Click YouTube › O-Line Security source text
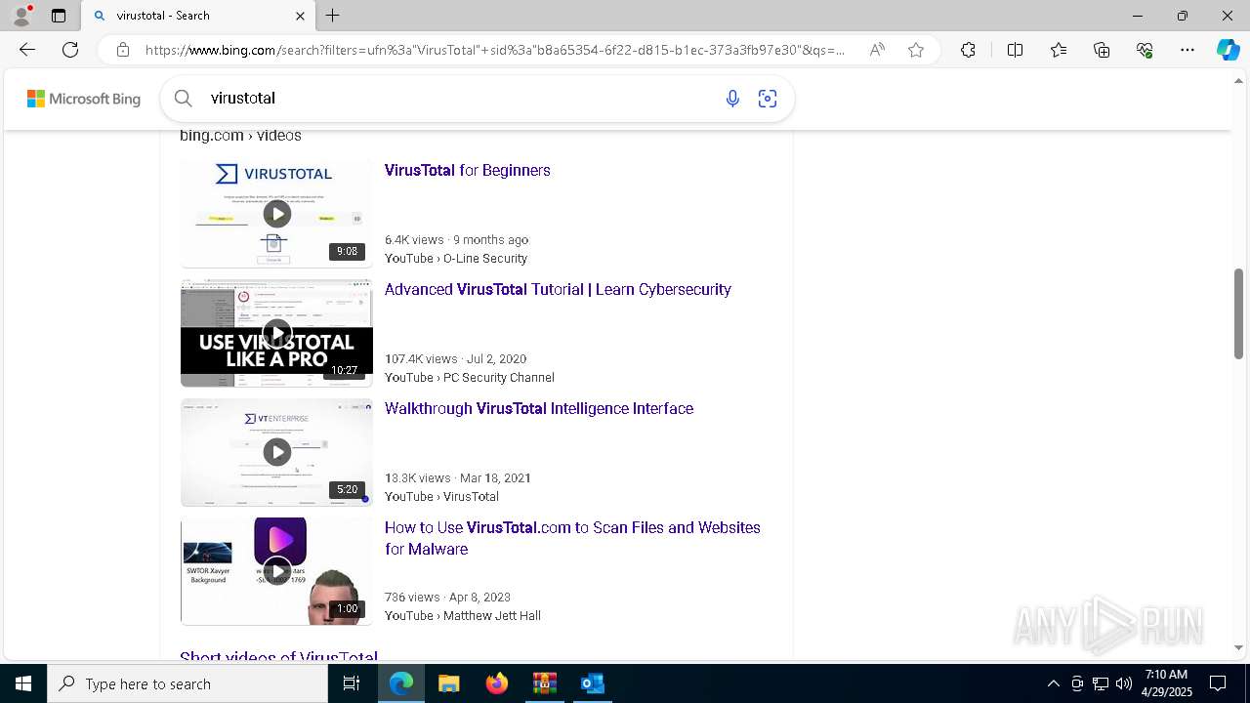Screen dimensions: 1250x703 click(x=456, y=259)
